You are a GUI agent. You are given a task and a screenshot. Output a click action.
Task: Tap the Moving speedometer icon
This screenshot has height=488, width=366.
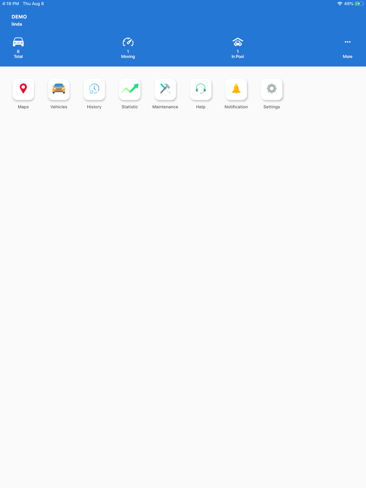point(128,42)
